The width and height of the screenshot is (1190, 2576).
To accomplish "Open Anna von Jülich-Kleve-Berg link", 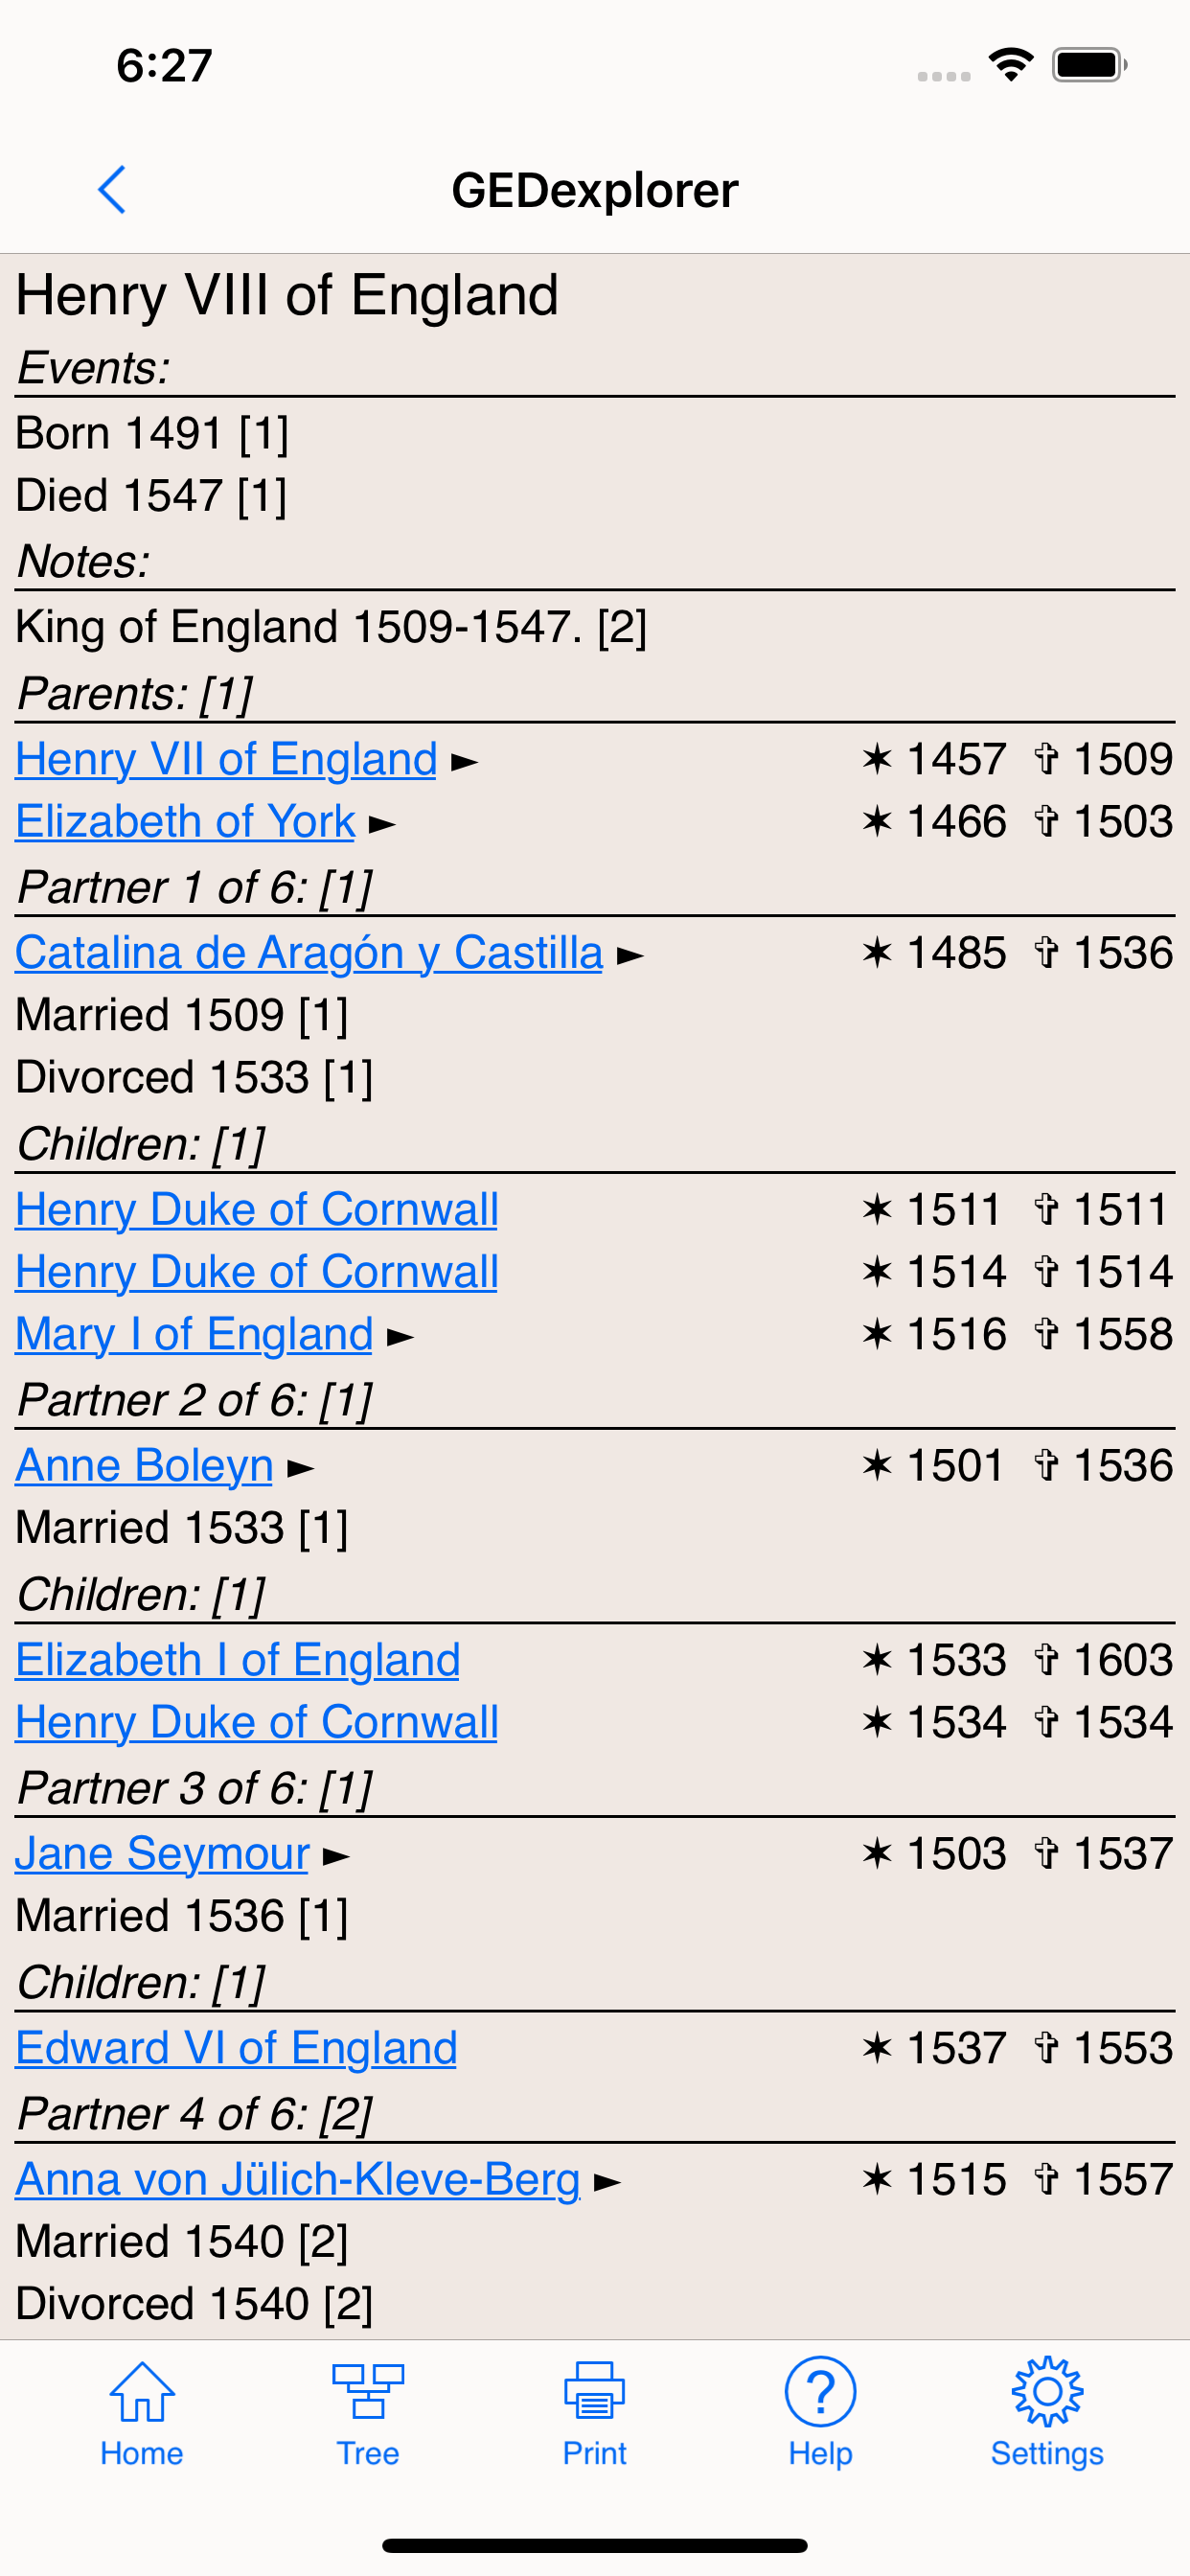I will 298,2179.
